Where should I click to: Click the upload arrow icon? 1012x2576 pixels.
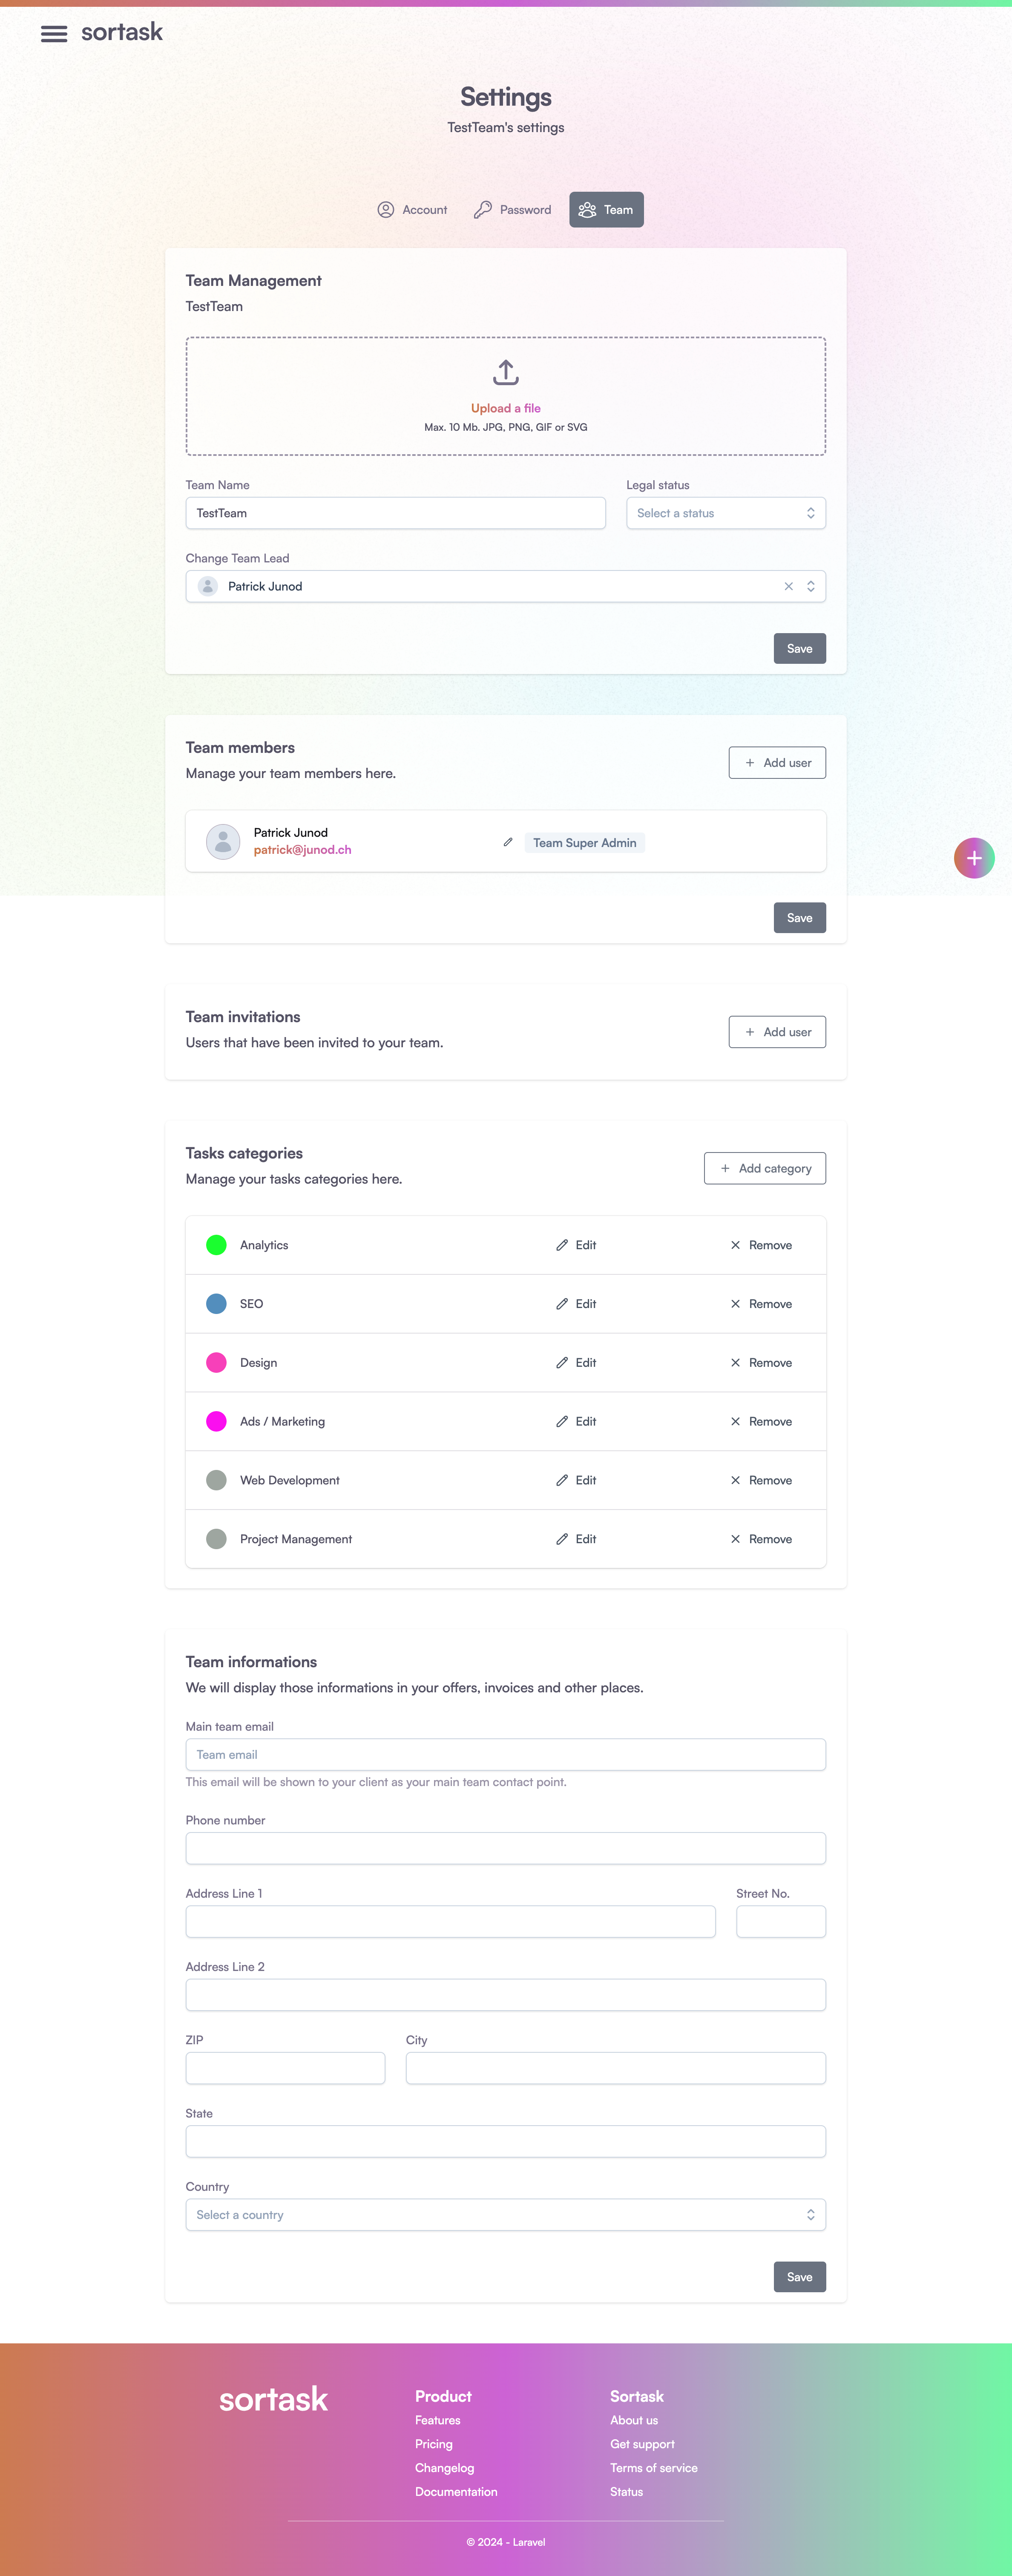(506, 373)
